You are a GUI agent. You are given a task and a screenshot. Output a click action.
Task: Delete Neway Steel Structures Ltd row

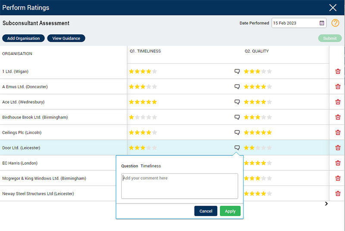coord(338,194)
